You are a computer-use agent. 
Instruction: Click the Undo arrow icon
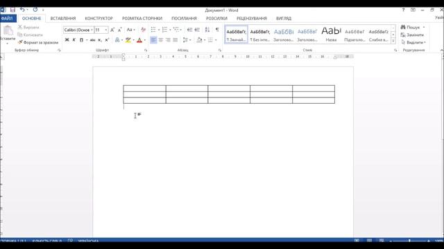coord(22,10)
